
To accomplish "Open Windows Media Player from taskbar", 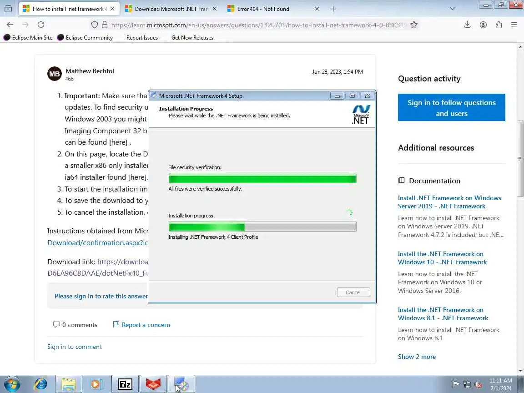I will coord(96,384).
